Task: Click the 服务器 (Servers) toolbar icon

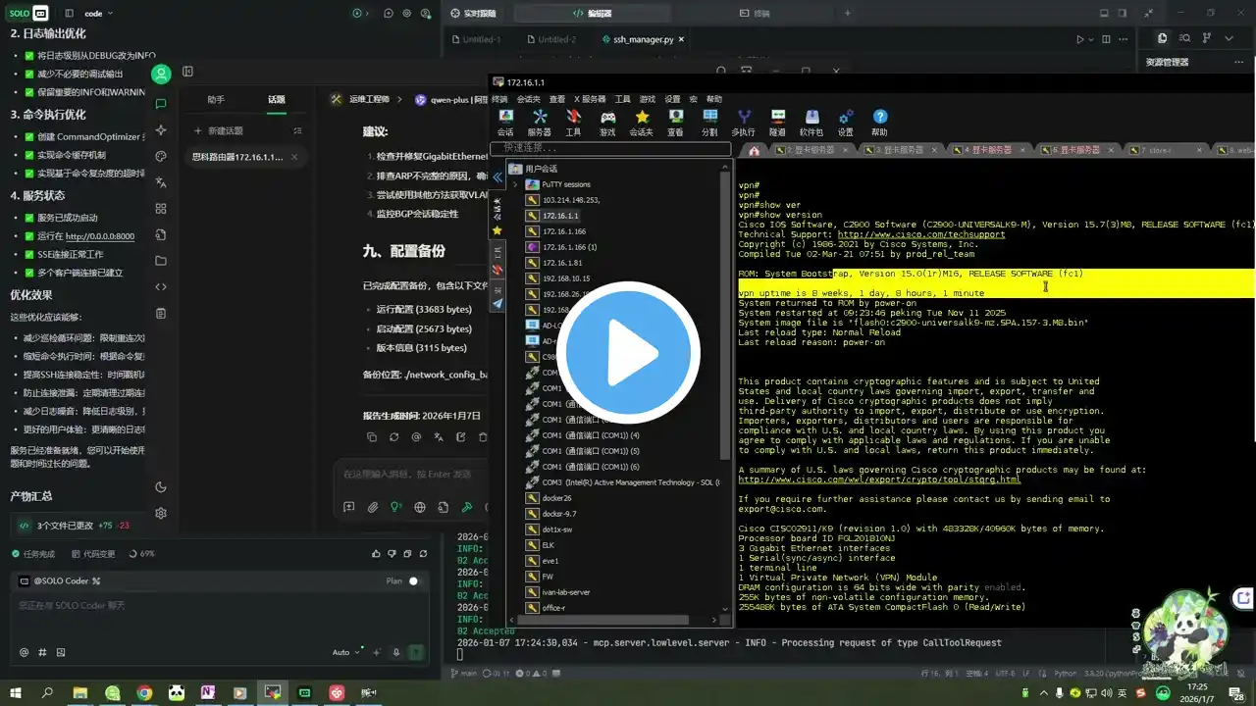Action: point(539,123)
